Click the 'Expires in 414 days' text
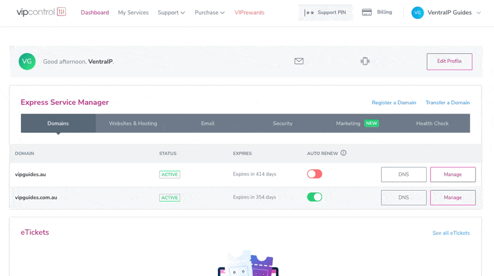Image resolution: width=494 pixels, height=276 pixels. click(254, 174)
